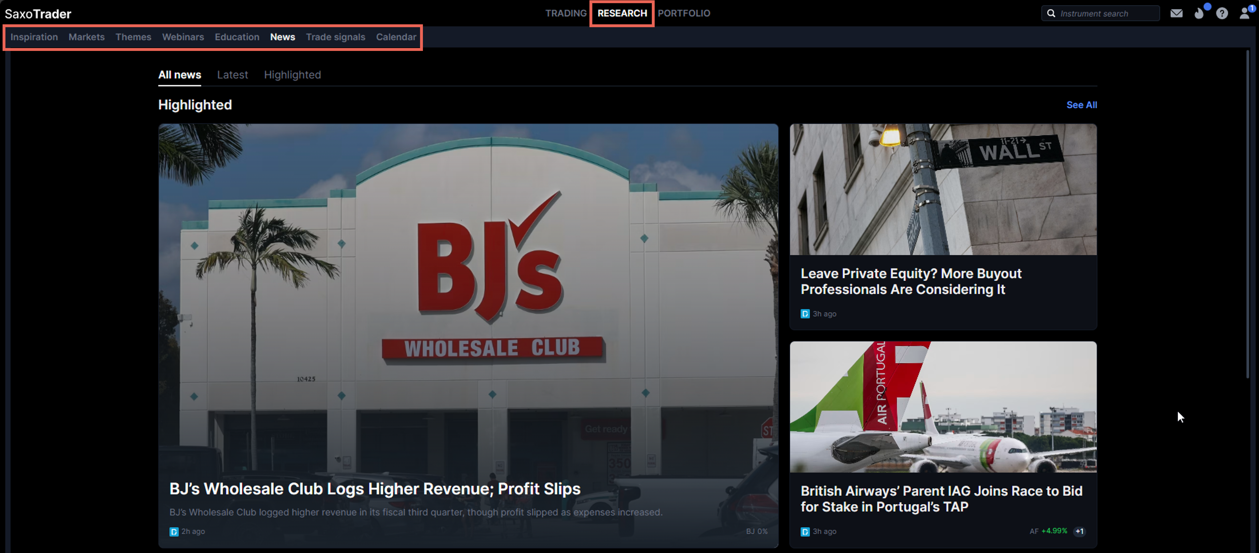This screenshot has height=553, width=1259.
Task: Open the user account profile icon
Action: (1244, 13)
